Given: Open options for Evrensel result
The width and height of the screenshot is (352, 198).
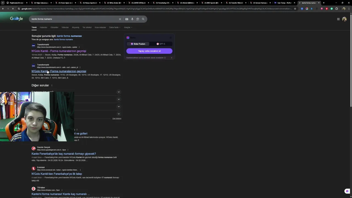Looking at the screenshot, I should click(80, 170).
